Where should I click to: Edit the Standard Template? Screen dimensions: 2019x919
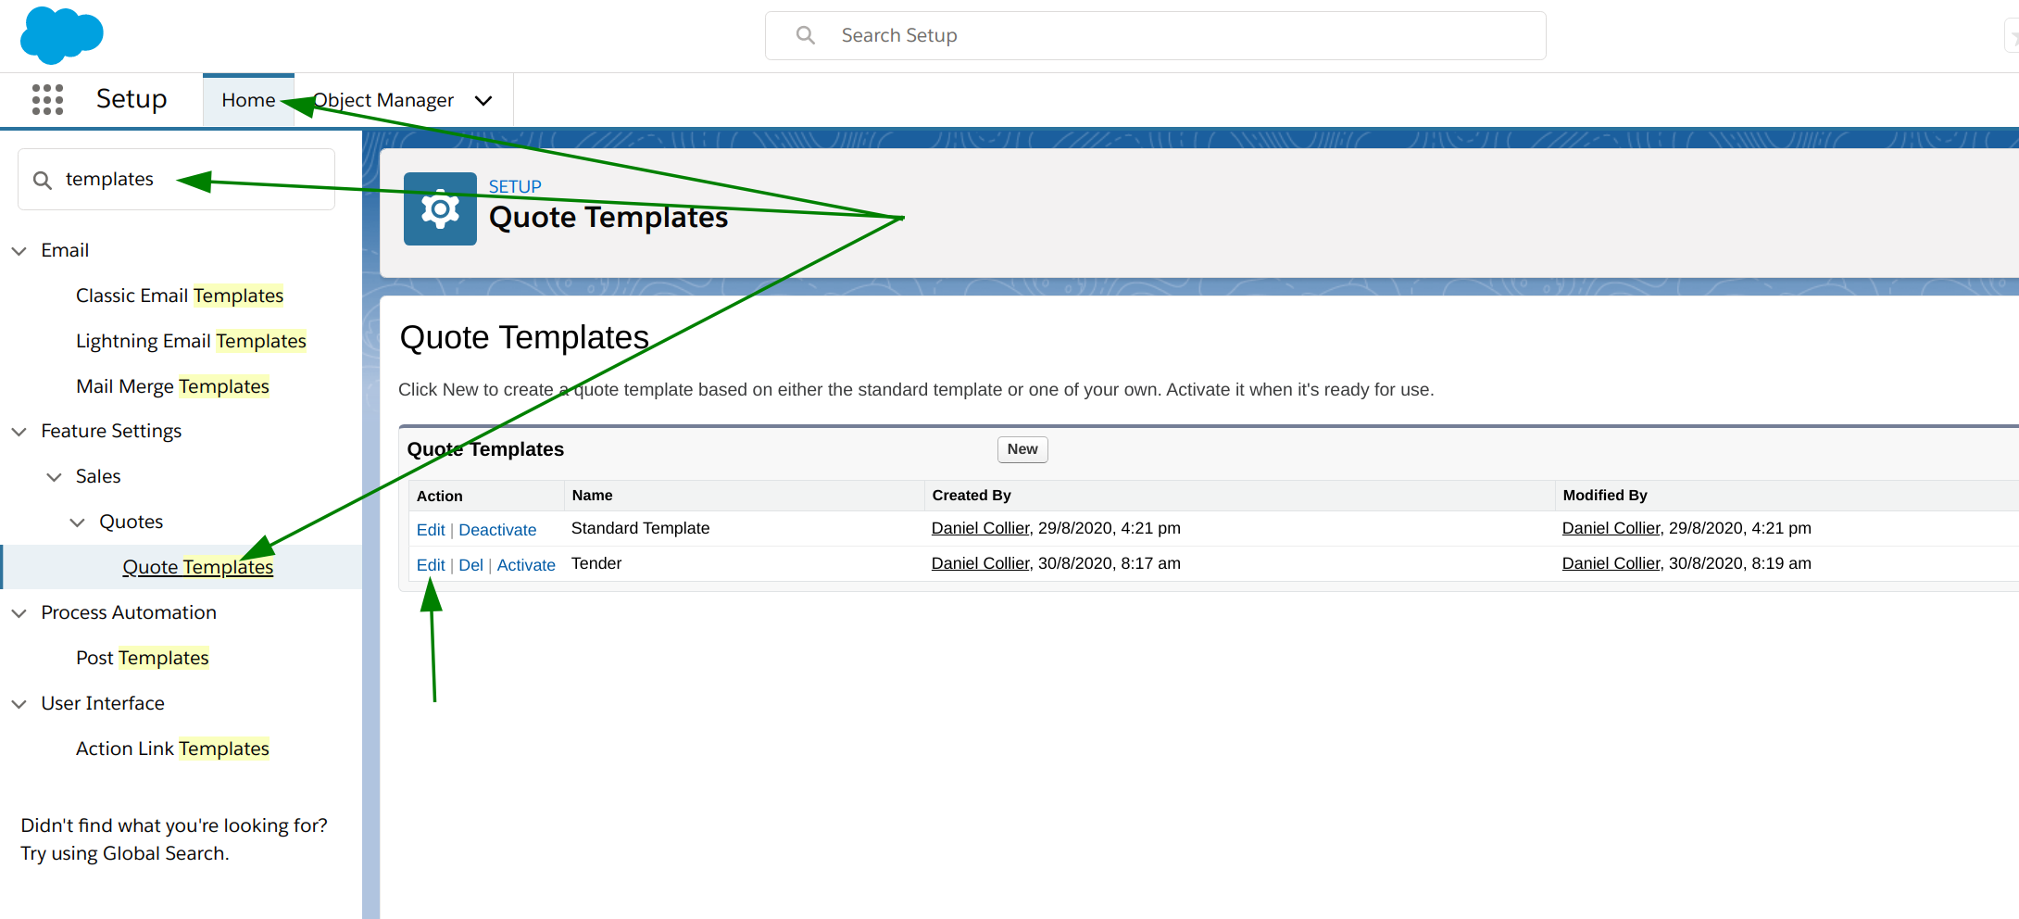click(x=431, y=530)
